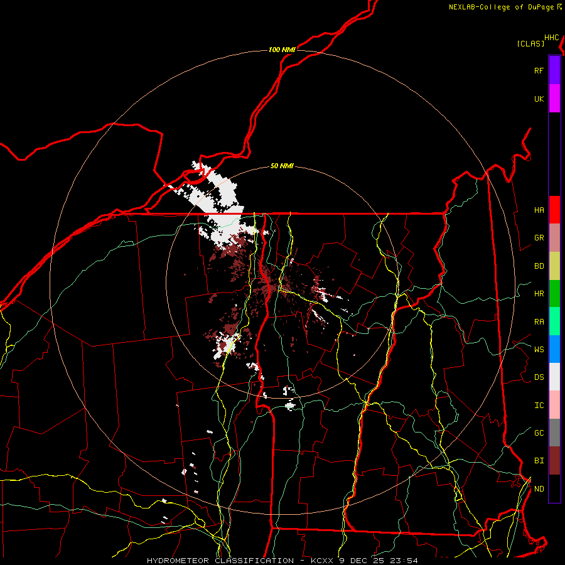The width and height of the screenshot is (565, 565).
Task: Click the RA legend label
Action: click(539, 322)
